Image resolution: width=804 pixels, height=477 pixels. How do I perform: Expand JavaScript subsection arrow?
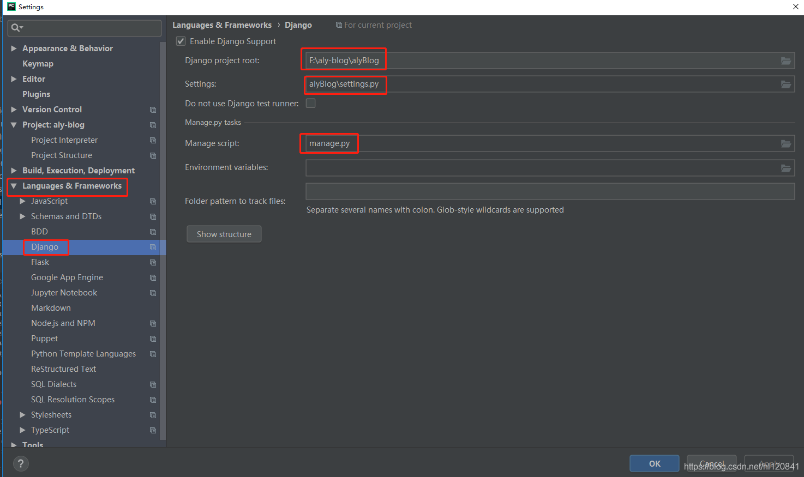(x=23, y=201)
